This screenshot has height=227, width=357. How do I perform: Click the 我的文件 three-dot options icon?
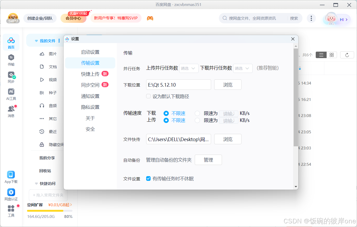59,41
